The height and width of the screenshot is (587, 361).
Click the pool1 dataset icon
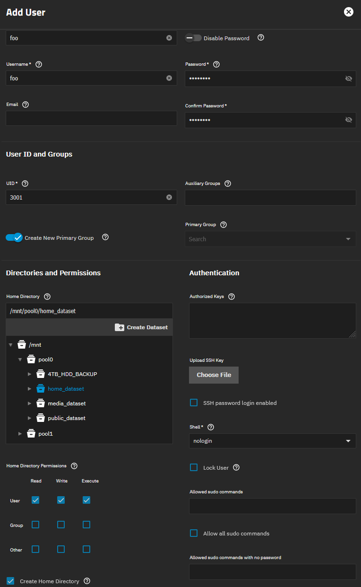coord(31,433)
